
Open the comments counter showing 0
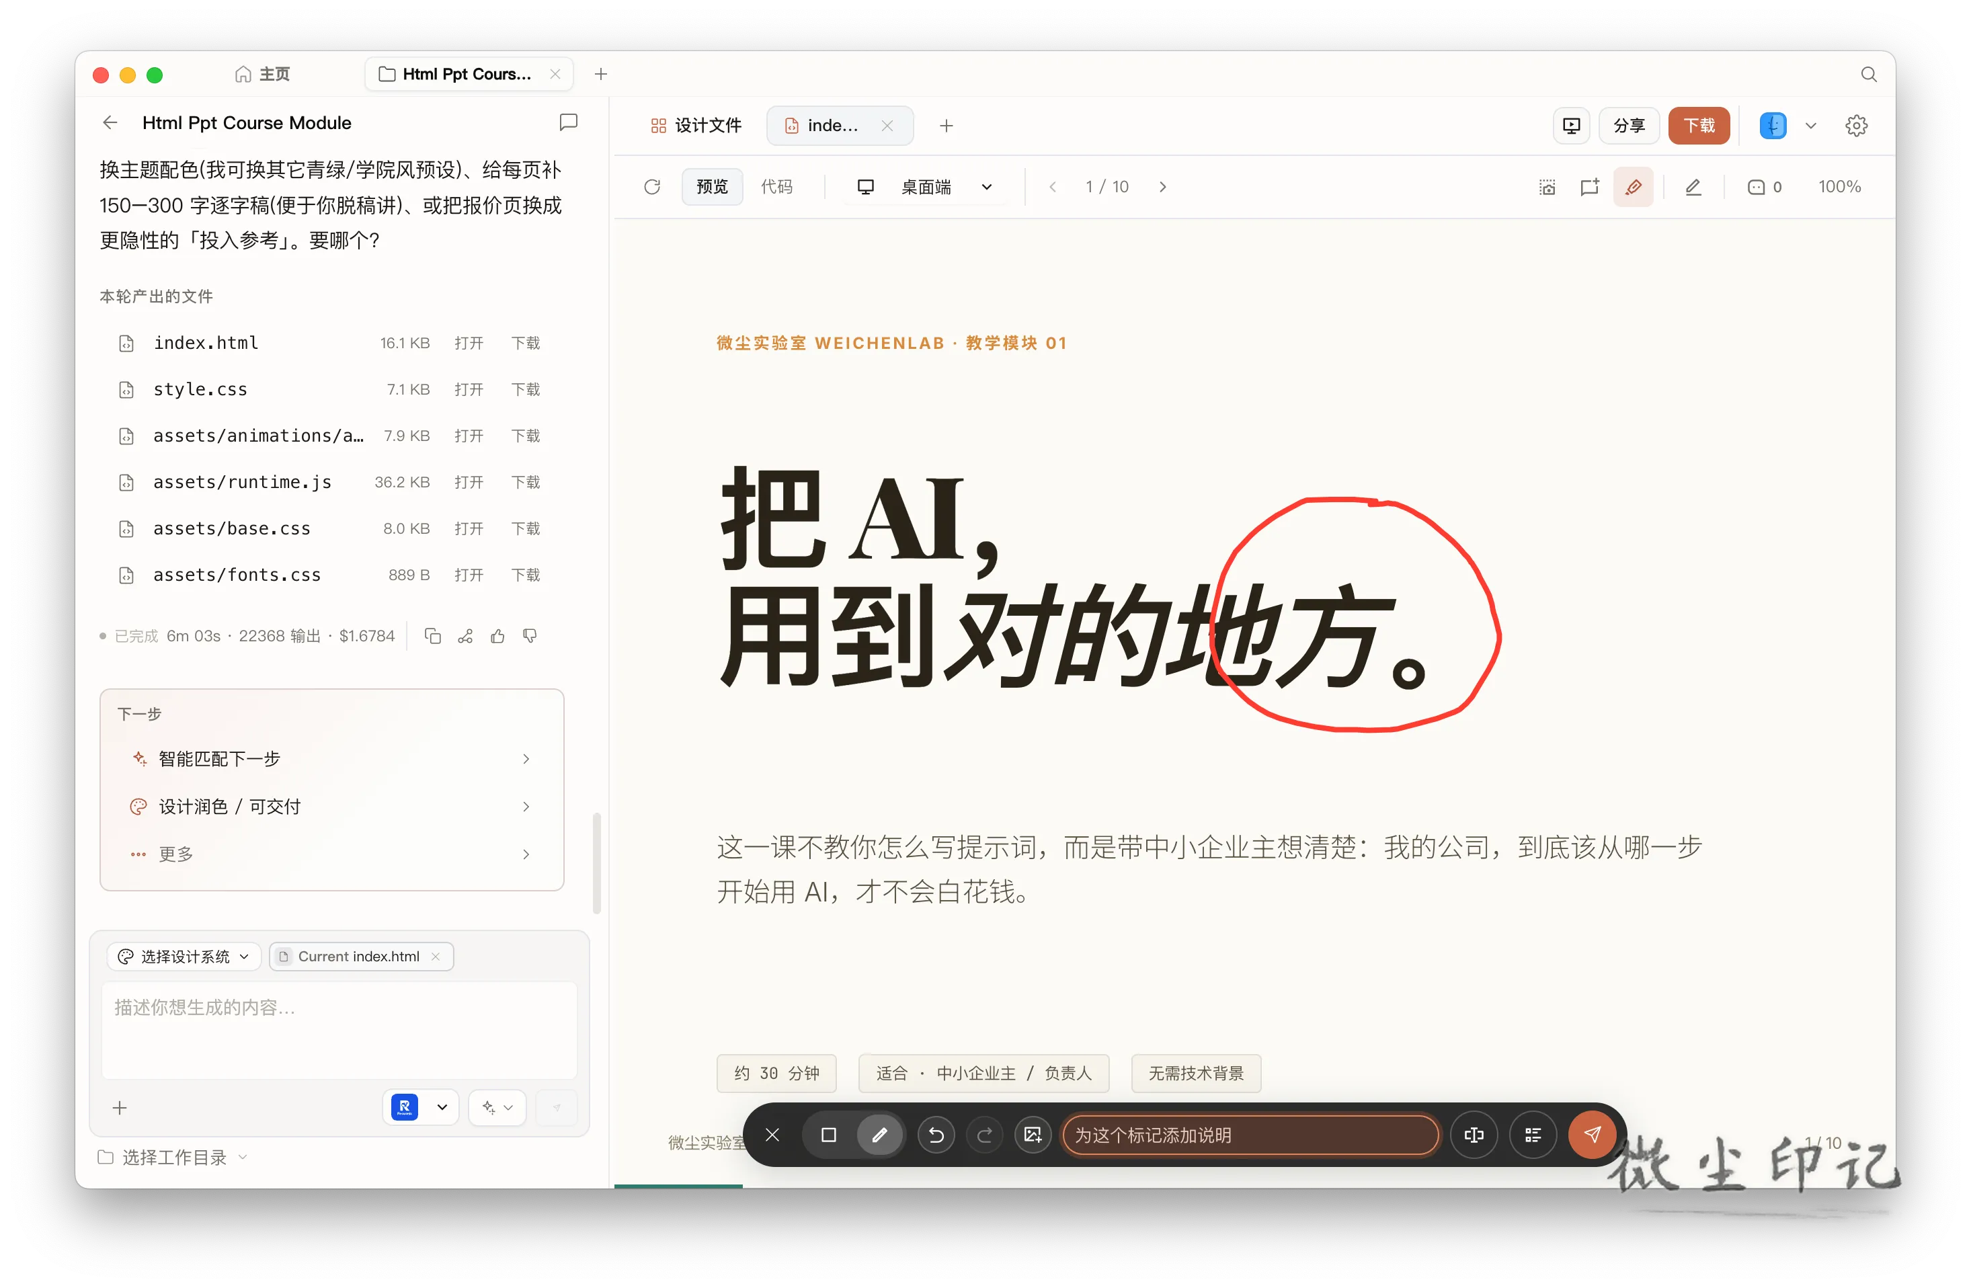(x=1765, y=187)
